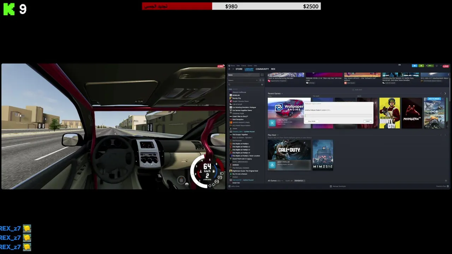
Task: Click the Grand Theft Auto V icon
Action: coord(231,159)
